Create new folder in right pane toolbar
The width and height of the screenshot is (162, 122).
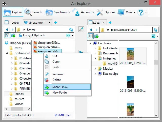[96, 36]
